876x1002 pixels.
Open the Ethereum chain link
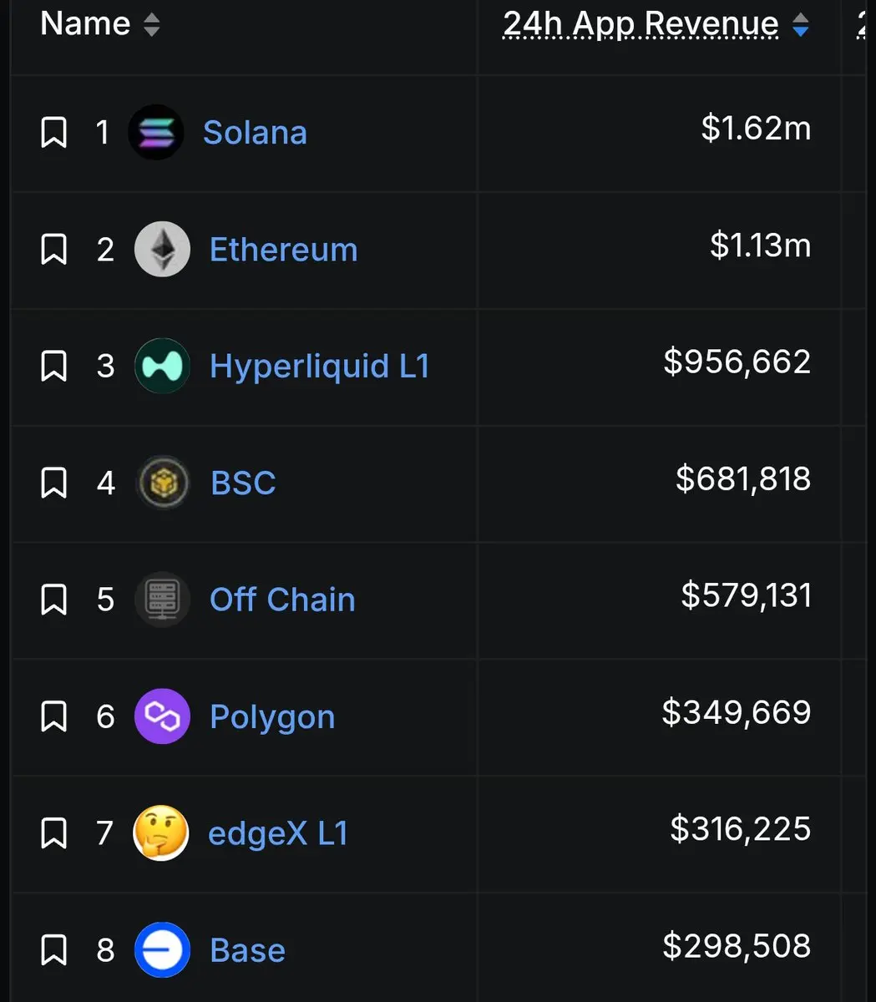pyautogui.click(x=283, y=250)
